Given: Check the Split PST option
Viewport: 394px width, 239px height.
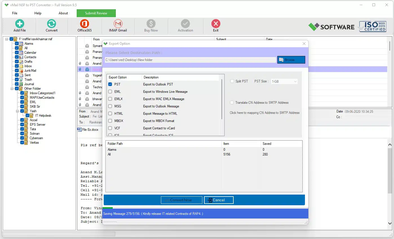Looking at the screenshot, I should coord(232,81).
